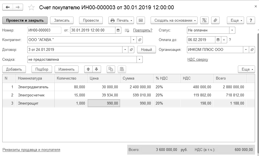259x156 pixels.
Task: Add invoice to favorites with star
Action: click(31, 7)
